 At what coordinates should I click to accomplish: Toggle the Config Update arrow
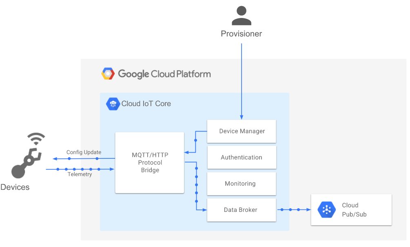tap(82, 158)
